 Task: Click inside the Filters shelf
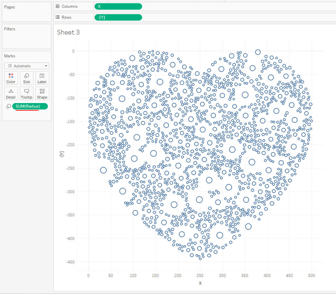coord(26,40)
